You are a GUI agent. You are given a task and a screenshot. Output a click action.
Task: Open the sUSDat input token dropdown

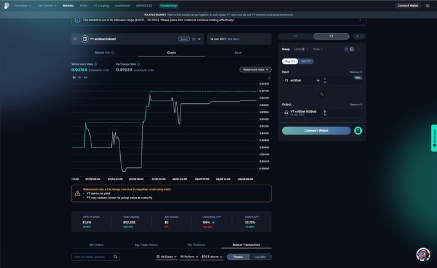point(302,80)
